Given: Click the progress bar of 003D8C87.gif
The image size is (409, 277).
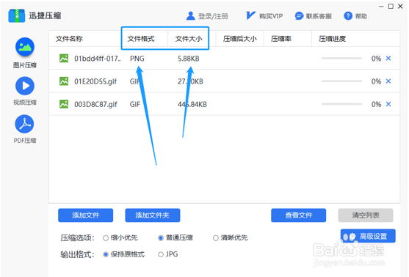Looking at the screenshot, I should click(x=341, y=104).
